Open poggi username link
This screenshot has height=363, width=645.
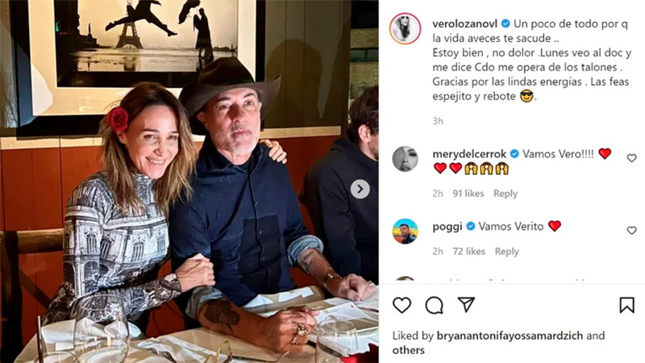(x=446, y=226)
